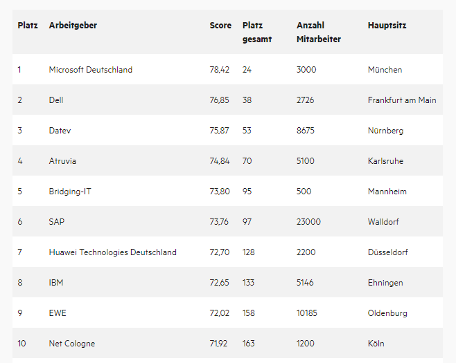Select Huawei Technologies Deutschland cell
The width and height of the screenshot is (456, 363).
[x=112, y=252]
